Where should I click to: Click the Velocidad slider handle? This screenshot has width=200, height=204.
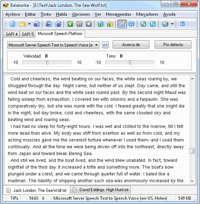pos(47,63)
